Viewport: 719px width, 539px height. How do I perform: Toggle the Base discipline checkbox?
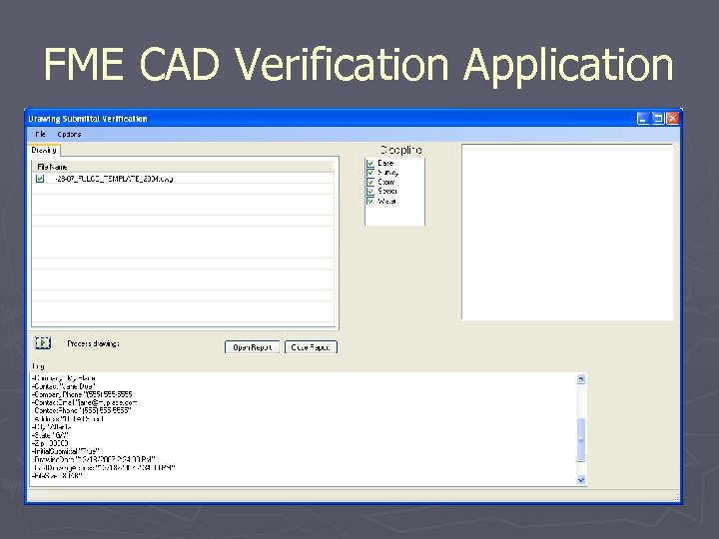click(370, 163)
